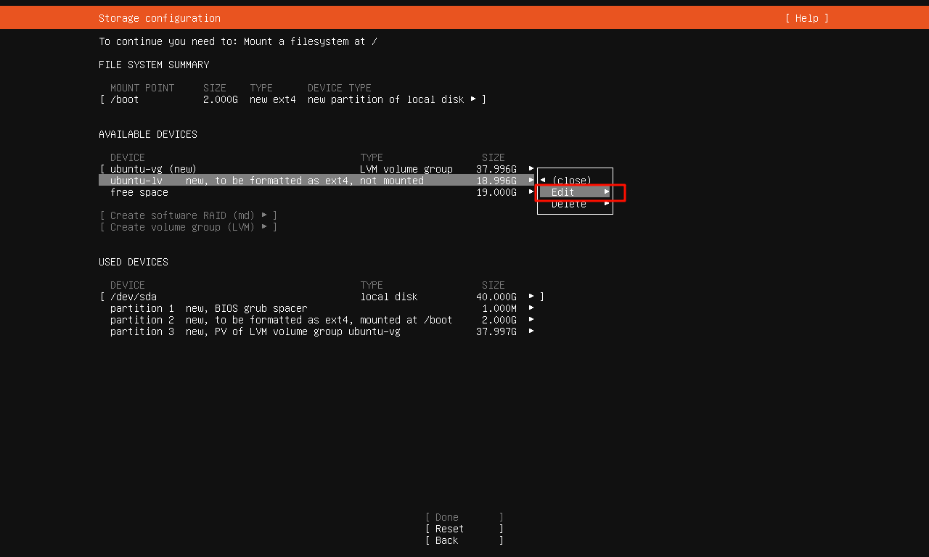Select the /dev/sda local disk row
Screen dimensions: 929x557
point(322,297)
